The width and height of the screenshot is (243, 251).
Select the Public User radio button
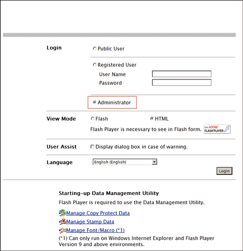click(x=95, y=49)
